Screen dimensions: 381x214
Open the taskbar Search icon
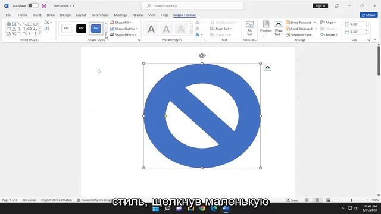167,209
